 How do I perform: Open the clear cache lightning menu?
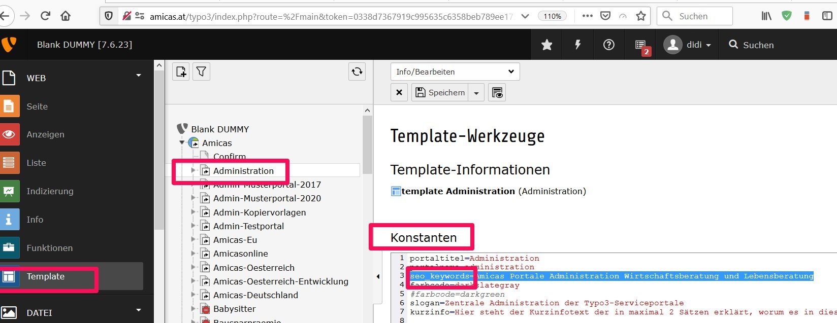click(x=577, y=45)
